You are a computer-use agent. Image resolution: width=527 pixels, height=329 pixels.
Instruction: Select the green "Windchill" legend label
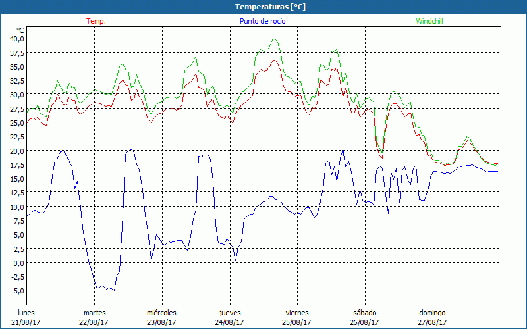[x=429, y=21]
